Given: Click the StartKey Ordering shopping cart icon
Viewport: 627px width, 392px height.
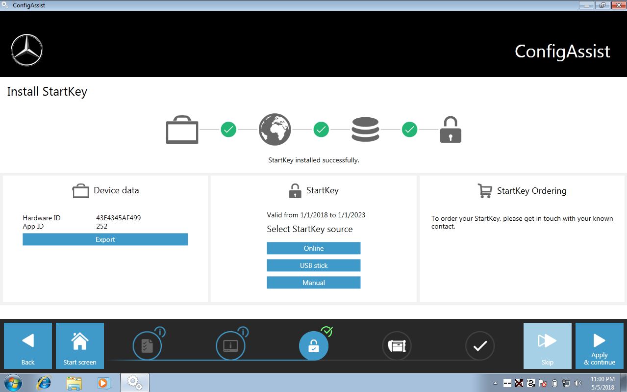Looking at the screenshot, I should 484,191.
